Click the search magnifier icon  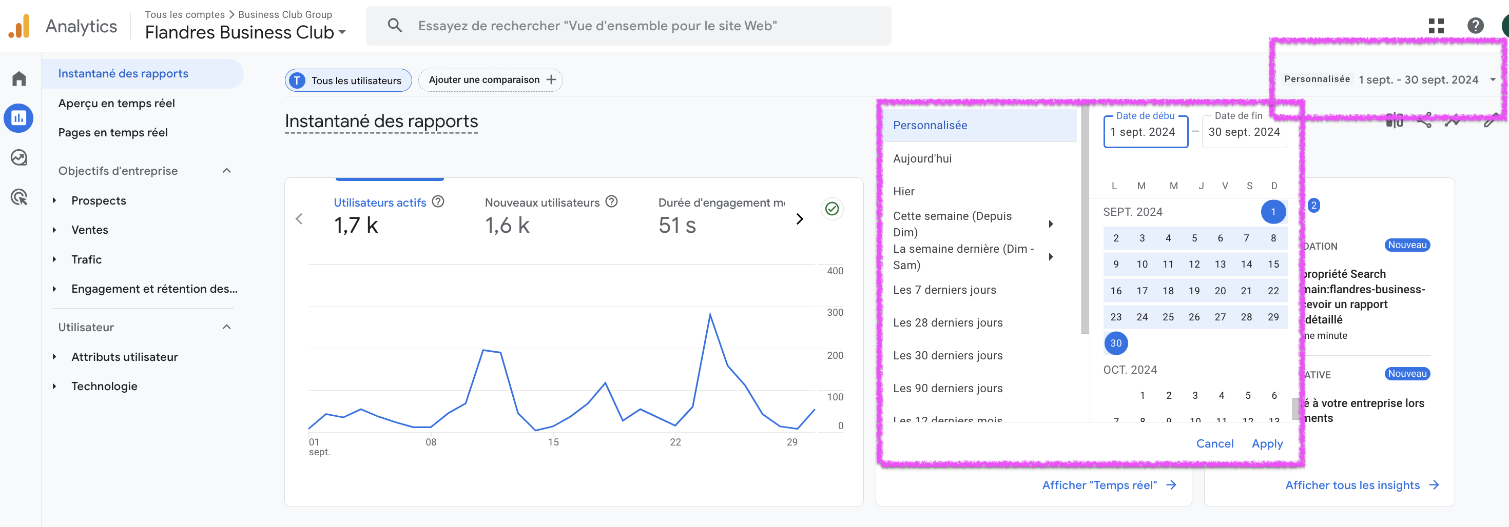(x=395, y=26)
